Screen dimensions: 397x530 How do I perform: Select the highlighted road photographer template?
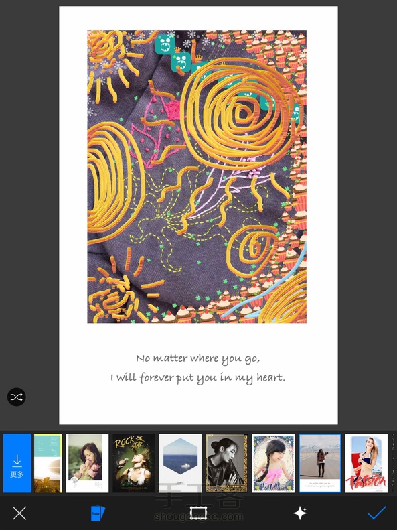320,464
